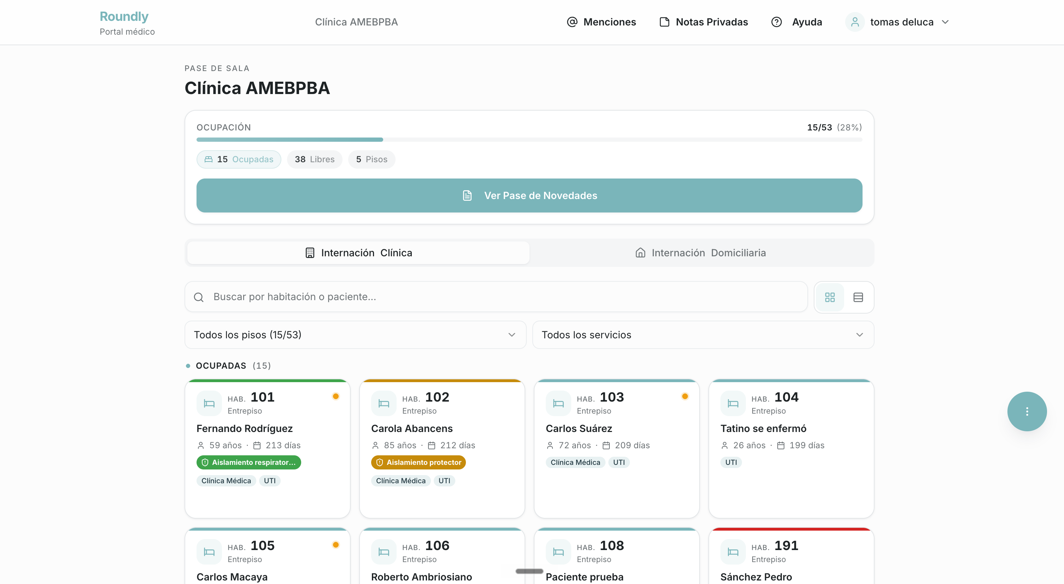
Task: Open Paciente prueba patient card
Action: click(x=617, y=556)
